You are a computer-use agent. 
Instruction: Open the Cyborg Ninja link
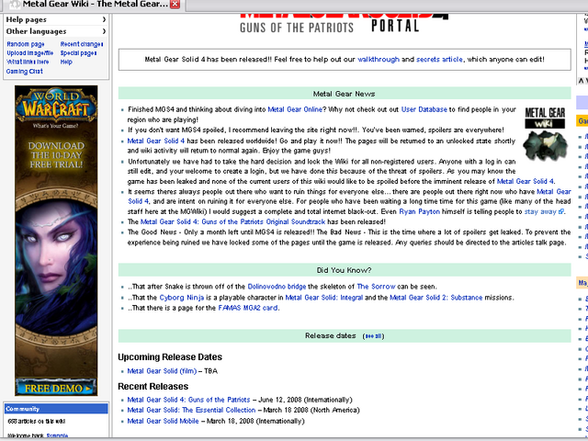[182, 298]
